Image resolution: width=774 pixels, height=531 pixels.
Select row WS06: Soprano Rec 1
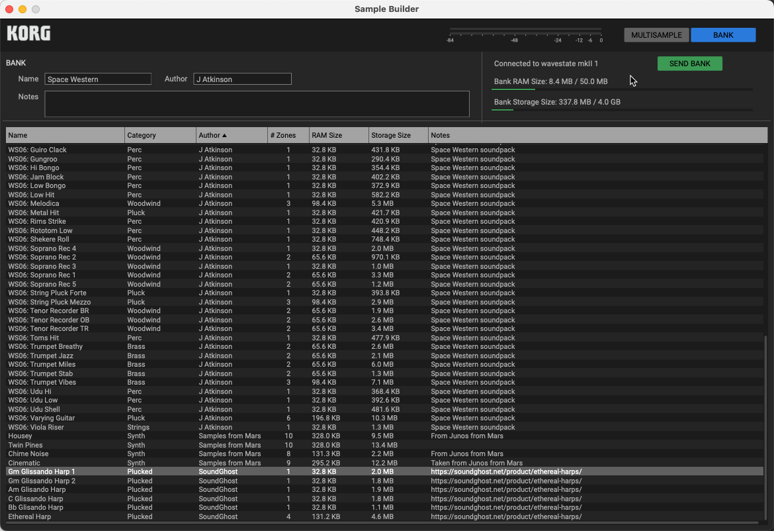[384, 275]
